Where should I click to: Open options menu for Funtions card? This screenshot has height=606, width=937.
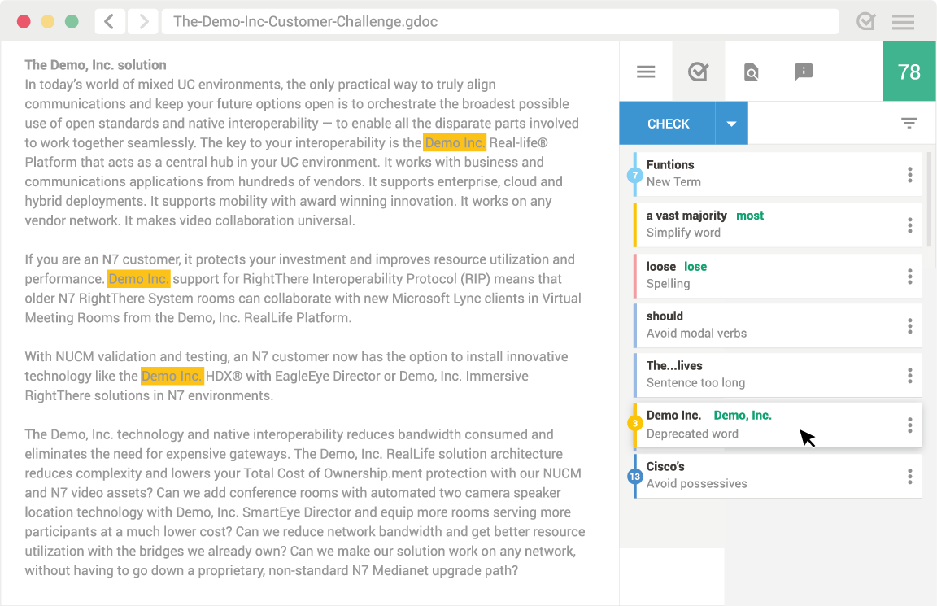coord(909,174)
